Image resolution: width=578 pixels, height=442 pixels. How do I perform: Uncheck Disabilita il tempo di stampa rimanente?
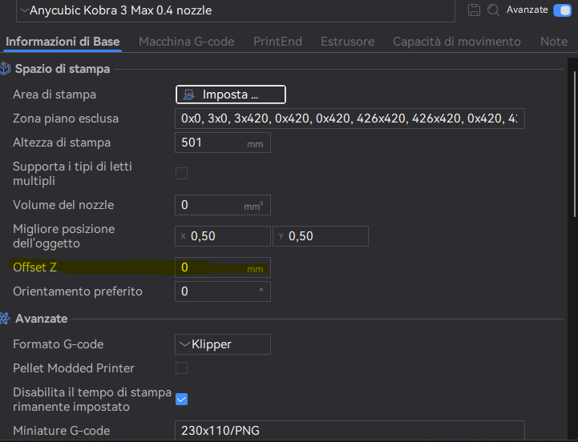[x=181, y=400]
